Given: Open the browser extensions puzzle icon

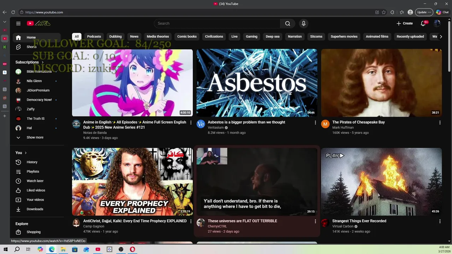Looking at the screenshot, I should pos(392,12).
